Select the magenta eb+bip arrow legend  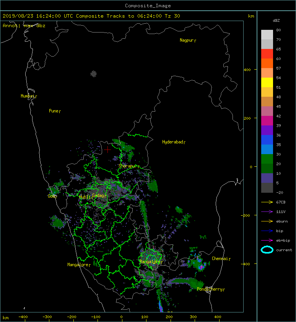(267, 240)
